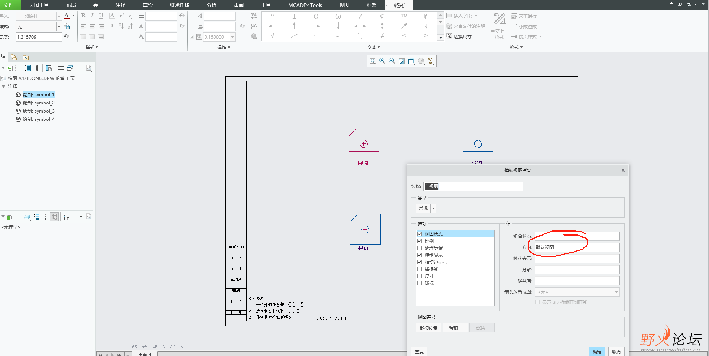Screen dimensions: 709x356
Task: Click the Italic formatting icon
Action: [x=92, y=16]
